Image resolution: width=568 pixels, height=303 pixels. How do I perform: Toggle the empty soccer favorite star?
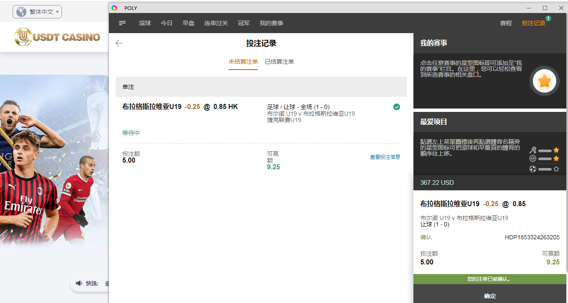[556, 169]
